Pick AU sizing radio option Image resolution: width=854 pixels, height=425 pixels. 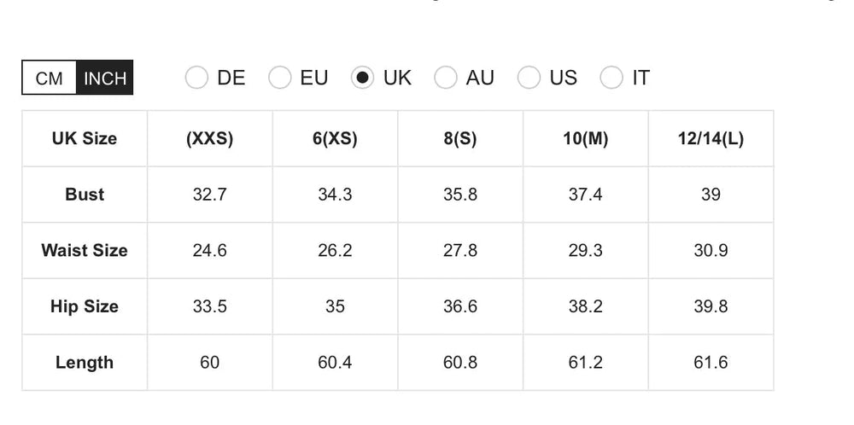pos(446,78)
